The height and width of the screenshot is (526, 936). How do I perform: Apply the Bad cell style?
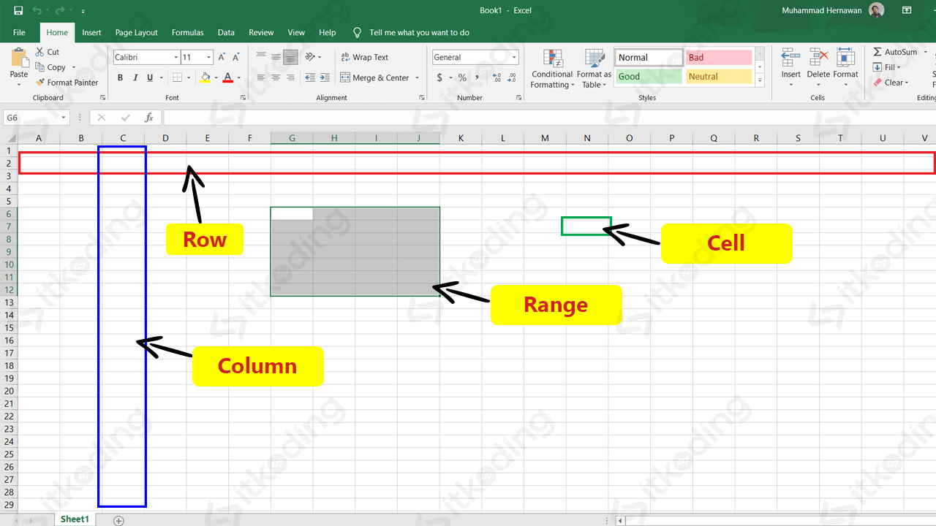[719, 57]
